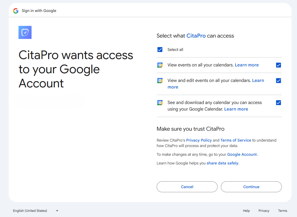Click calendar icon beside View and edit events

pyautogui.click(x=160, y=81)
